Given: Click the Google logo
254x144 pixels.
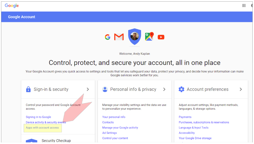Looking at the screenshot, I should (12, 6).
